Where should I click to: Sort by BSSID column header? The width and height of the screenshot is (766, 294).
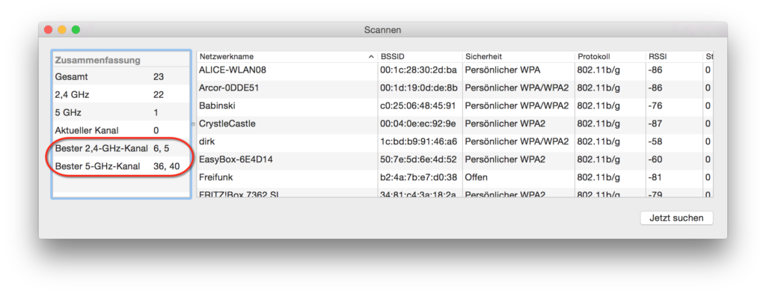[x=420, y=57]
